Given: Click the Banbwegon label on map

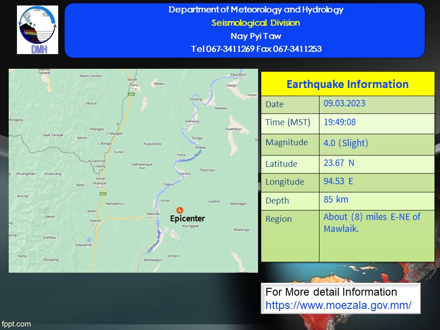Looking at the screenshot, I should point(153,260).
